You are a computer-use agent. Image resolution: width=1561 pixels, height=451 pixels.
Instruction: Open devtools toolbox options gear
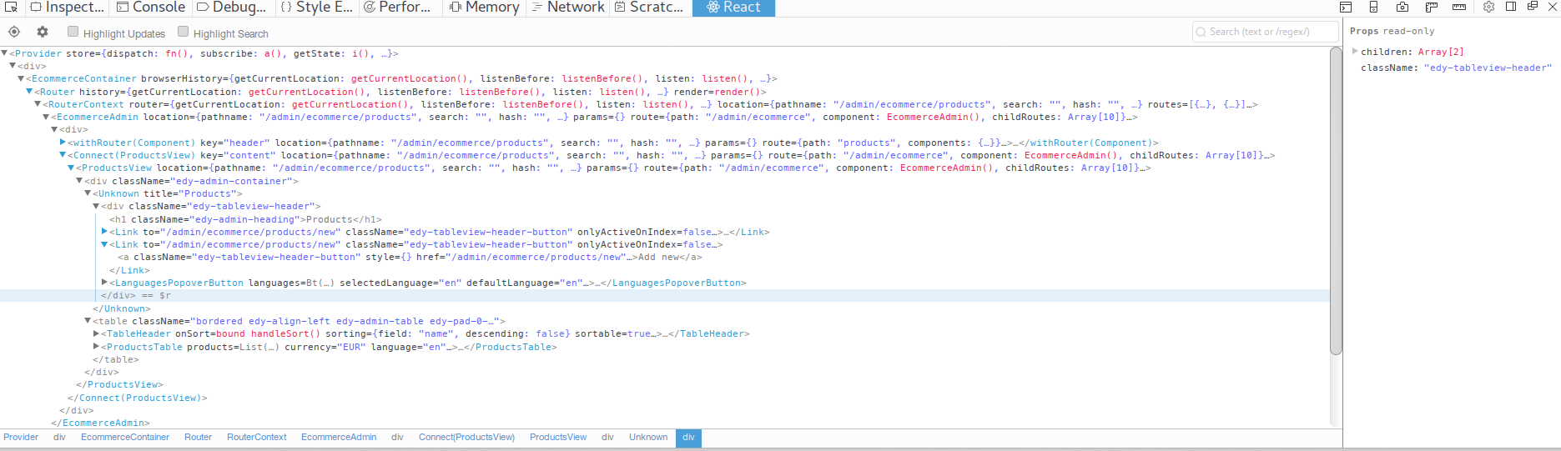1489,7
